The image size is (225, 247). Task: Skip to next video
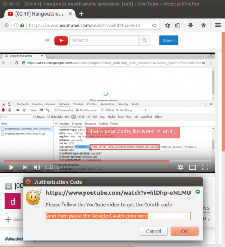click(x=25, y=167)
